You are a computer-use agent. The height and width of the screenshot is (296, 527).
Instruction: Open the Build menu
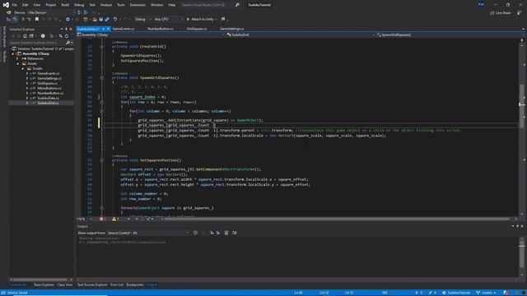click(x=65, y=5)
